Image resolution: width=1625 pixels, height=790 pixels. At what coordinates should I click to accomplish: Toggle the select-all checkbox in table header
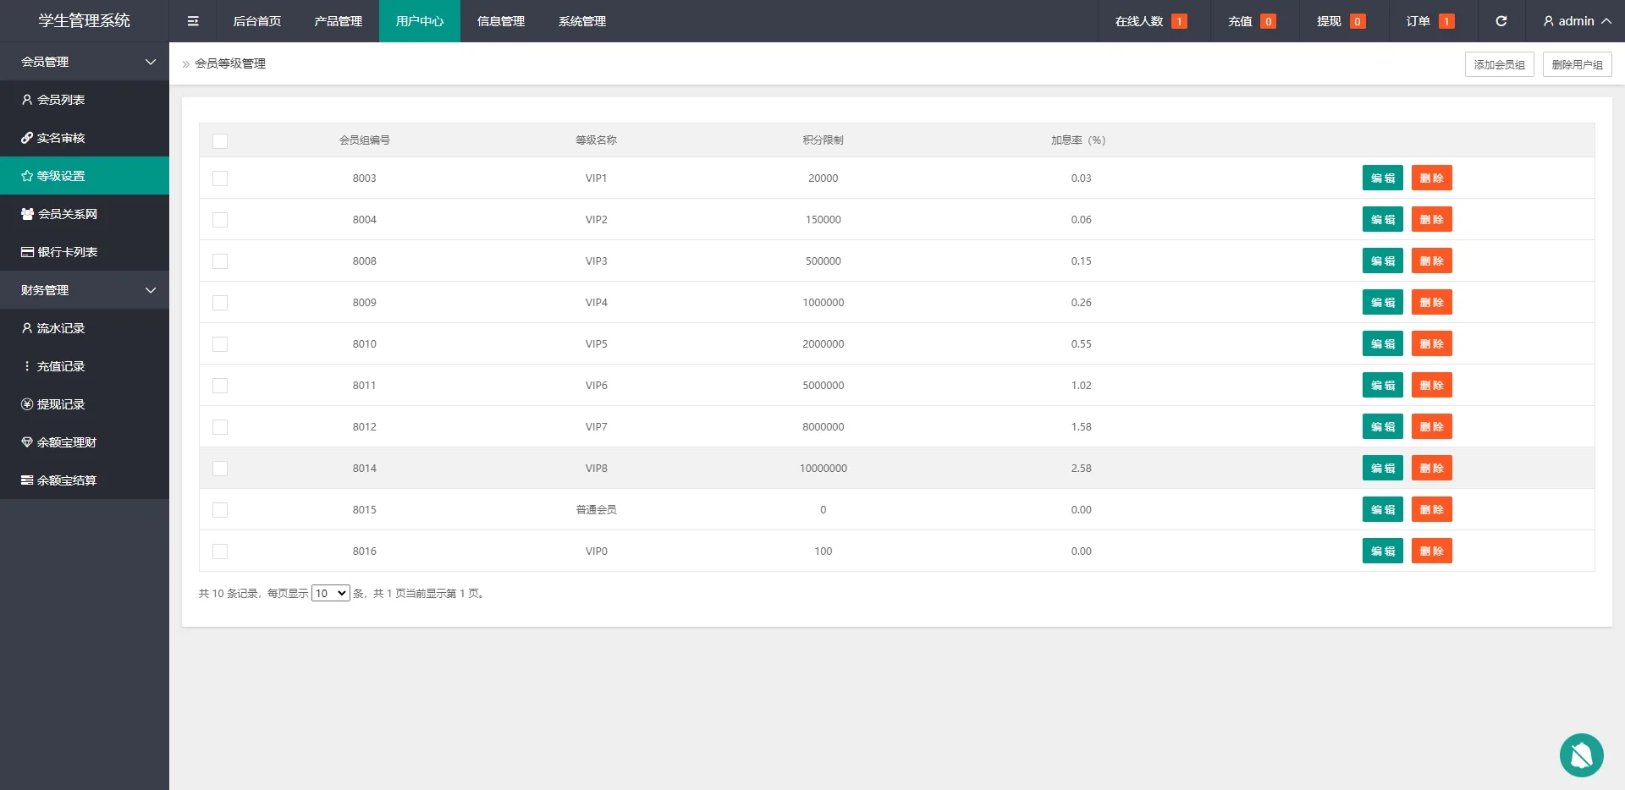click(x=220, y=141)
